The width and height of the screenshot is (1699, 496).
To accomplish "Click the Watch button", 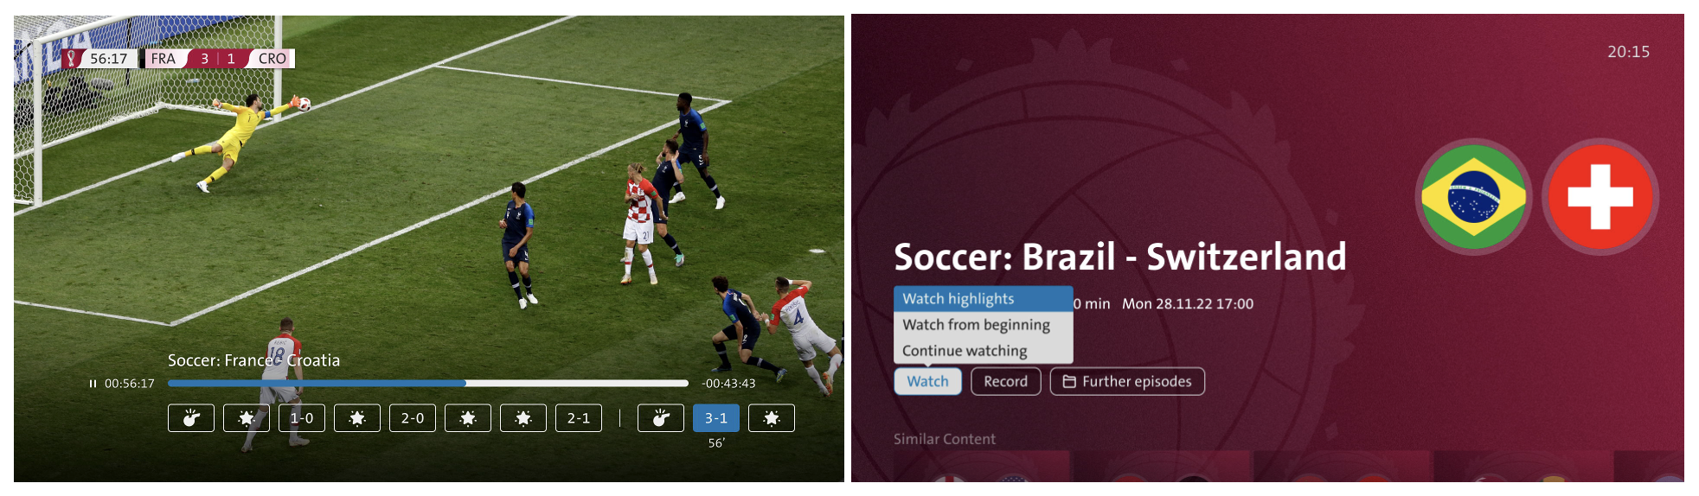I will click(927, 381).
